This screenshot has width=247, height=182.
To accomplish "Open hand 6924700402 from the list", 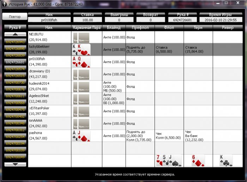I will click(15, 116).
